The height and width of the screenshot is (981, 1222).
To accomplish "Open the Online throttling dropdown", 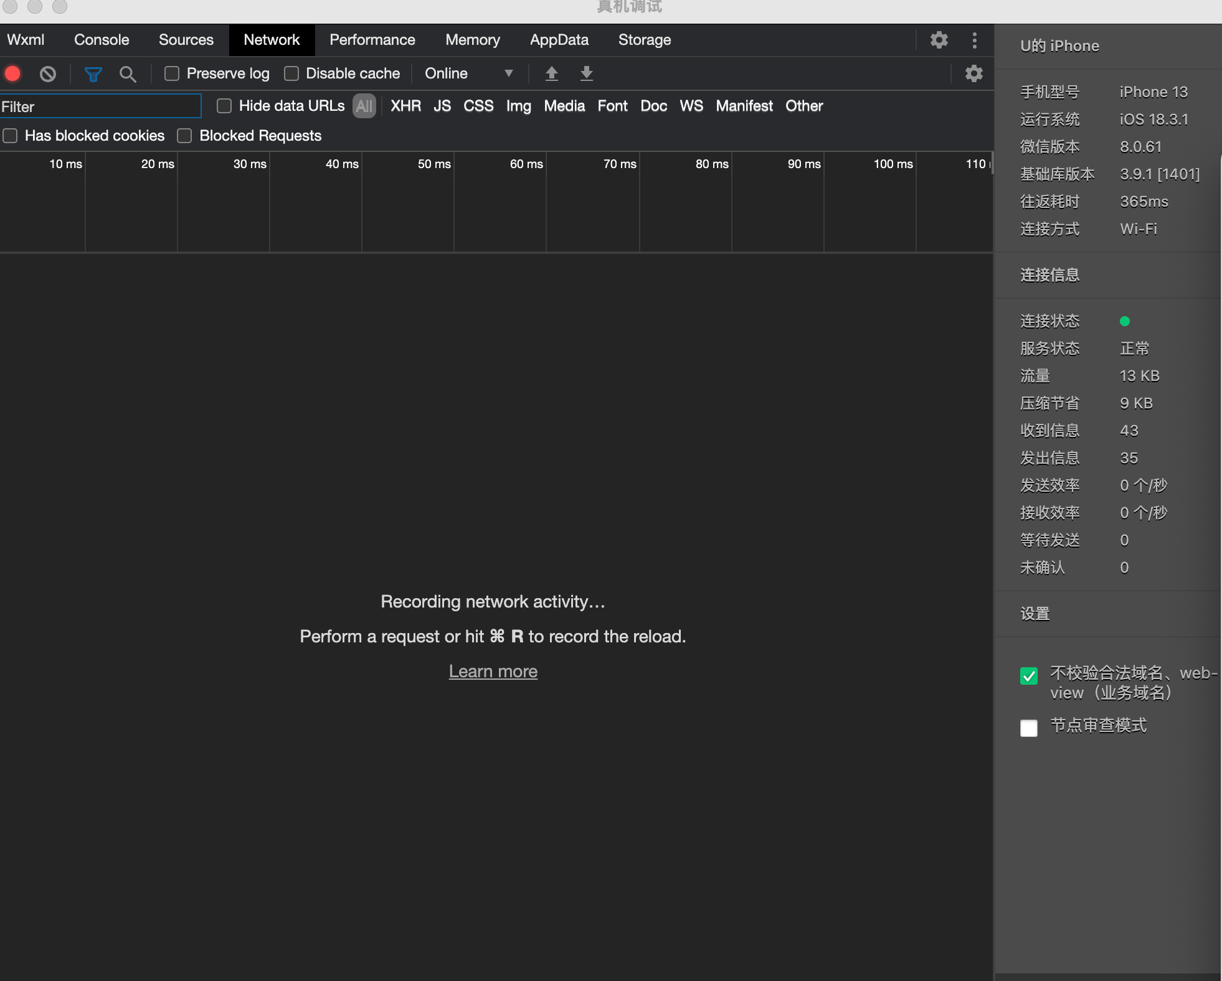I will pos(468,73).
